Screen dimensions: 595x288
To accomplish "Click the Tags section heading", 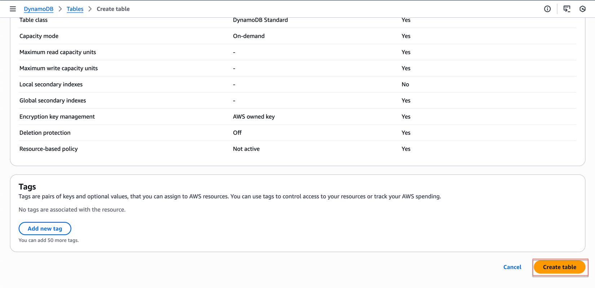I will coord(27,187).
